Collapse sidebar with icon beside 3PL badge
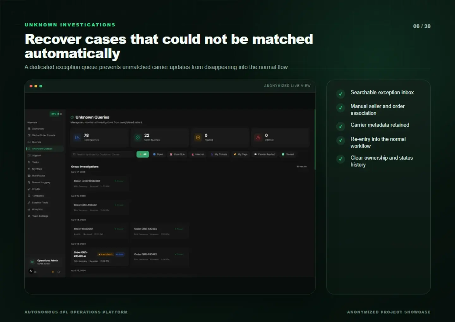This screenshot has height=322, width=455. 61,114
